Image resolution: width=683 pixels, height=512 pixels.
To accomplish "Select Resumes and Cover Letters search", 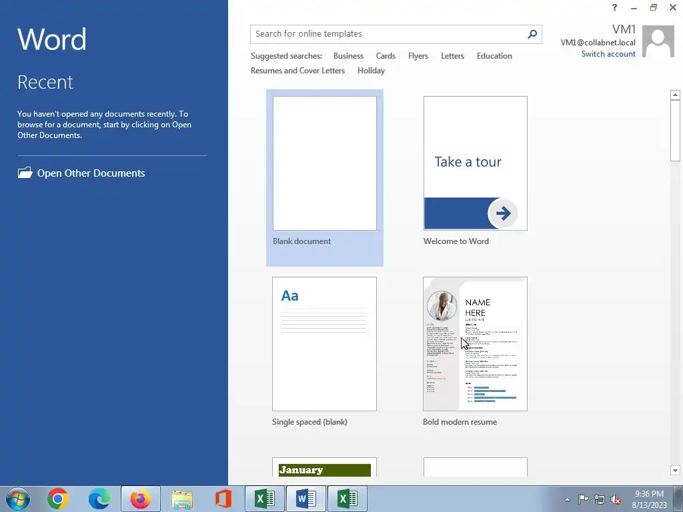I will pyautogui.click(x=297, y=71).
